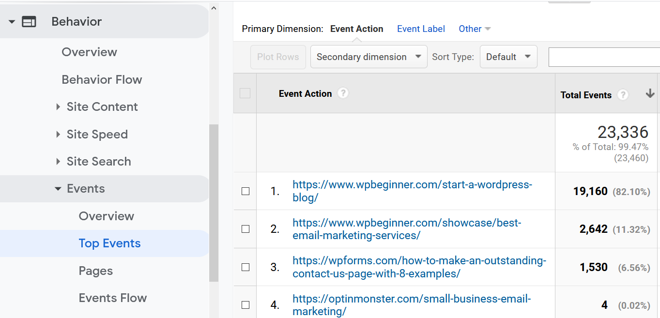This screenshot has width=660, height=318.
Task: Open the Other primary dimension dropdown
Action: (475, 29)
